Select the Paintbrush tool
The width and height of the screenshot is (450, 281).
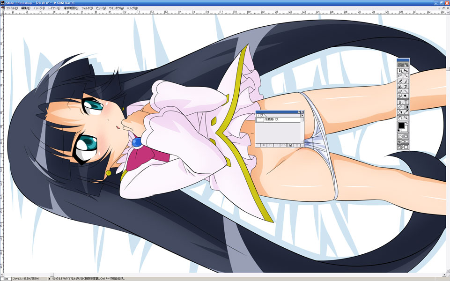point(406,81)
